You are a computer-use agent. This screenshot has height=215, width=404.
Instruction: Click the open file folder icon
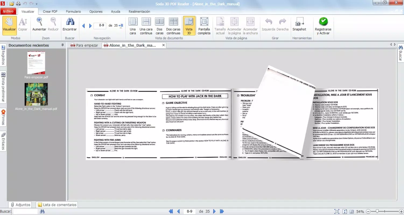[12, 4]
